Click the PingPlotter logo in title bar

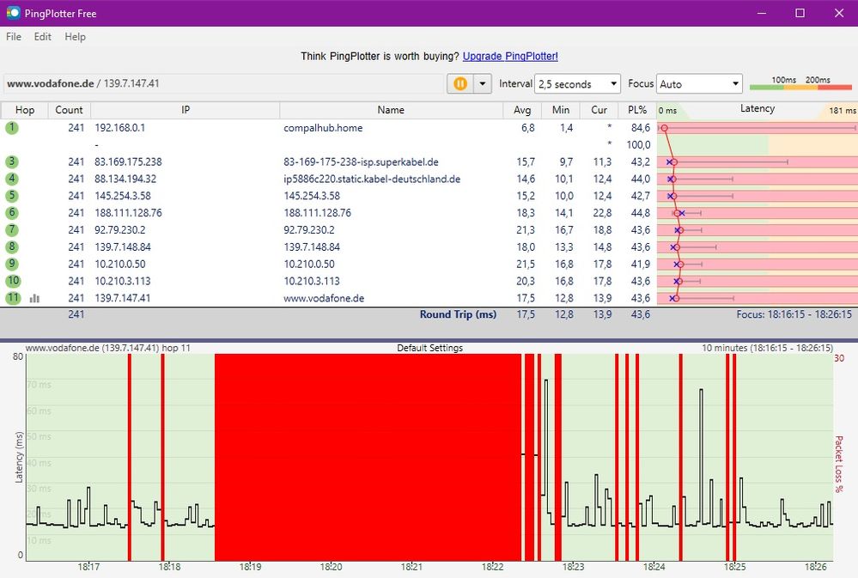(x=13, y=13)
